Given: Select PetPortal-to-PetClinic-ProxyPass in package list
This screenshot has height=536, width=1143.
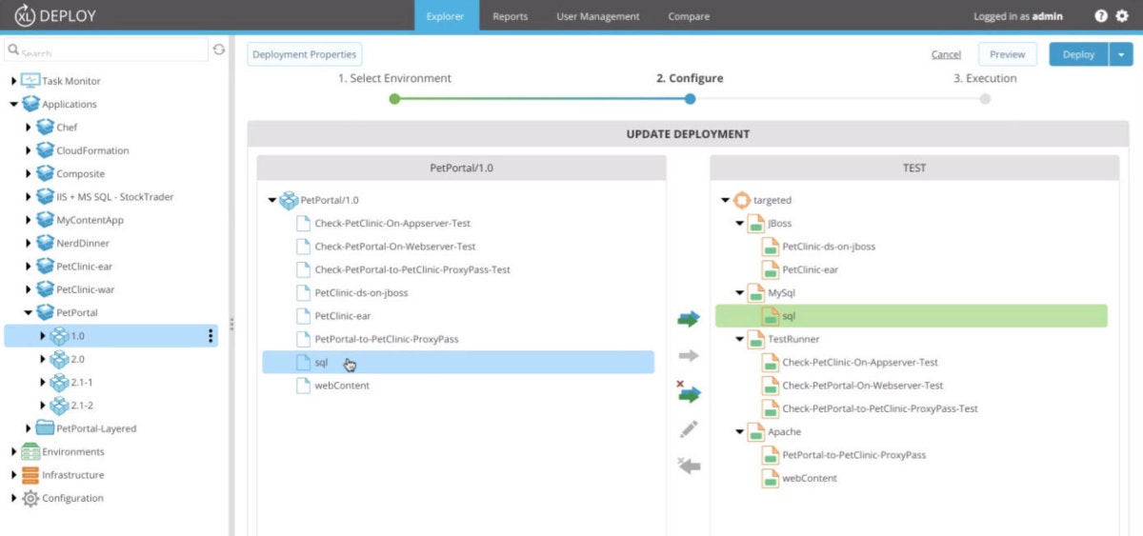Looking at the screenshot, I should pyautogui.click(x=387, y=339).
